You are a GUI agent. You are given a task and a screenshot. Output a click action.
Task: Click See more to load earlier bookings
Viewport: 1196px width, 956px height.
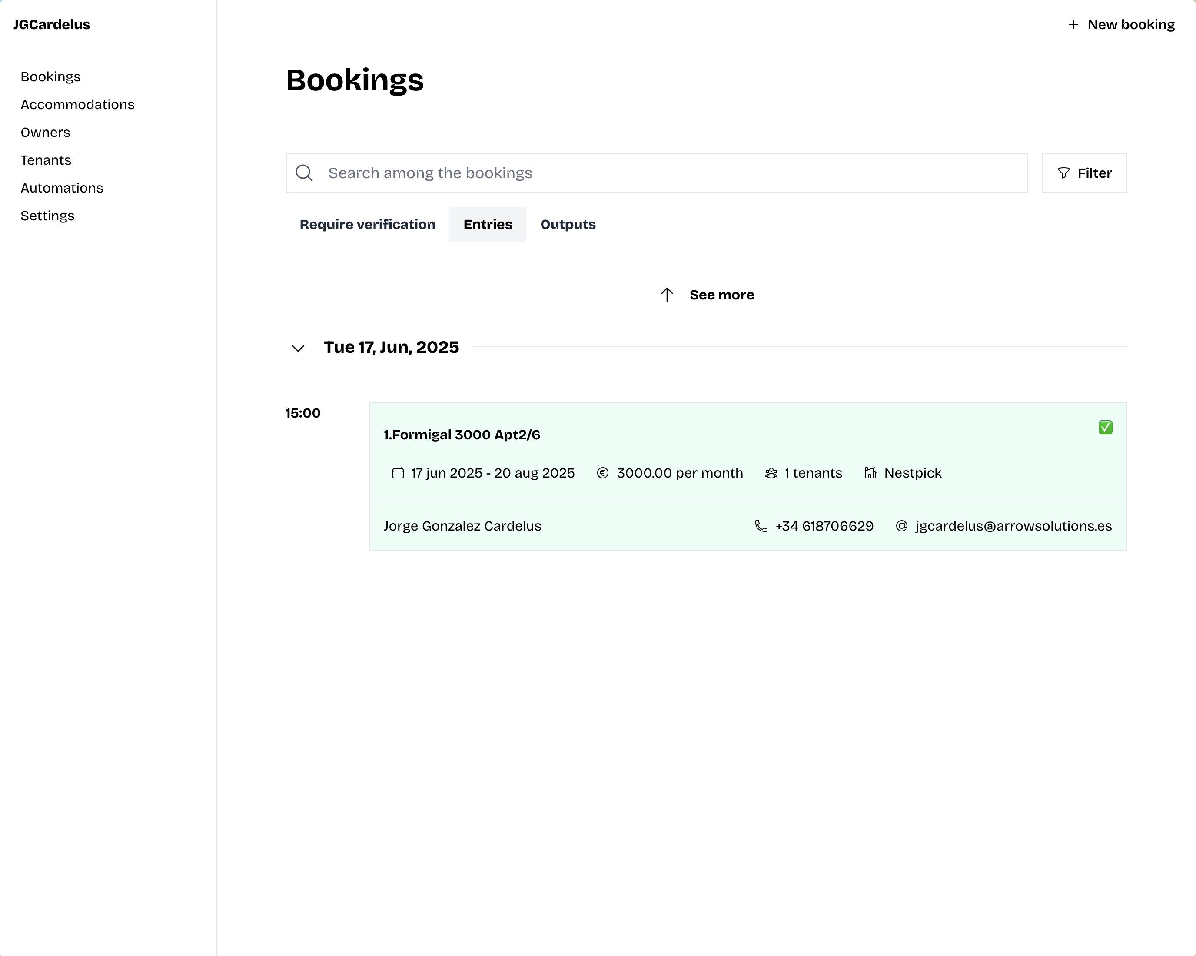click(707, 295)
